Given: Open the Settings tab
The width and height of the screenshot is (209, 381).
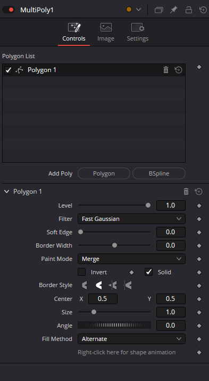Looking at the screenshot, I should [138, 33].
